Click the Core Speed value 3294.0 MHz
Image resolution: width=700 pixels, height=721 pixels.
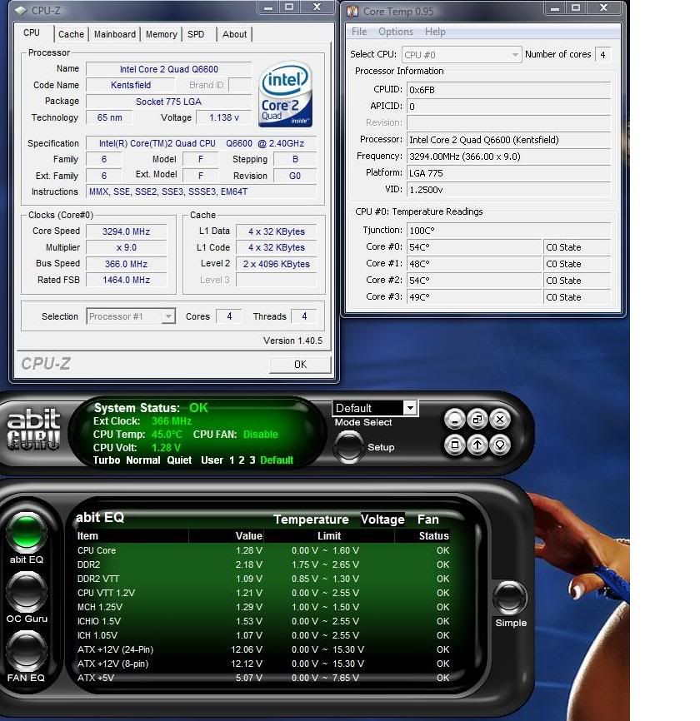126,231
